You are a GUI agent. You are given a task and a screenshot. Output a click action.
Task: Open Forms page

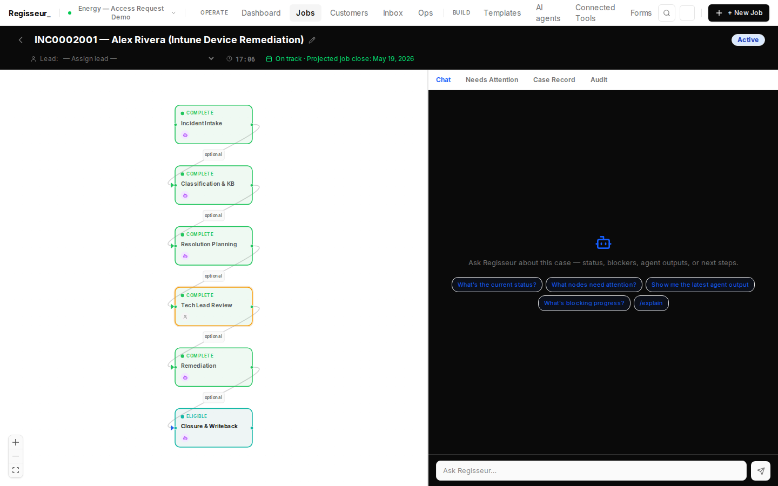[x=641, y=13]
